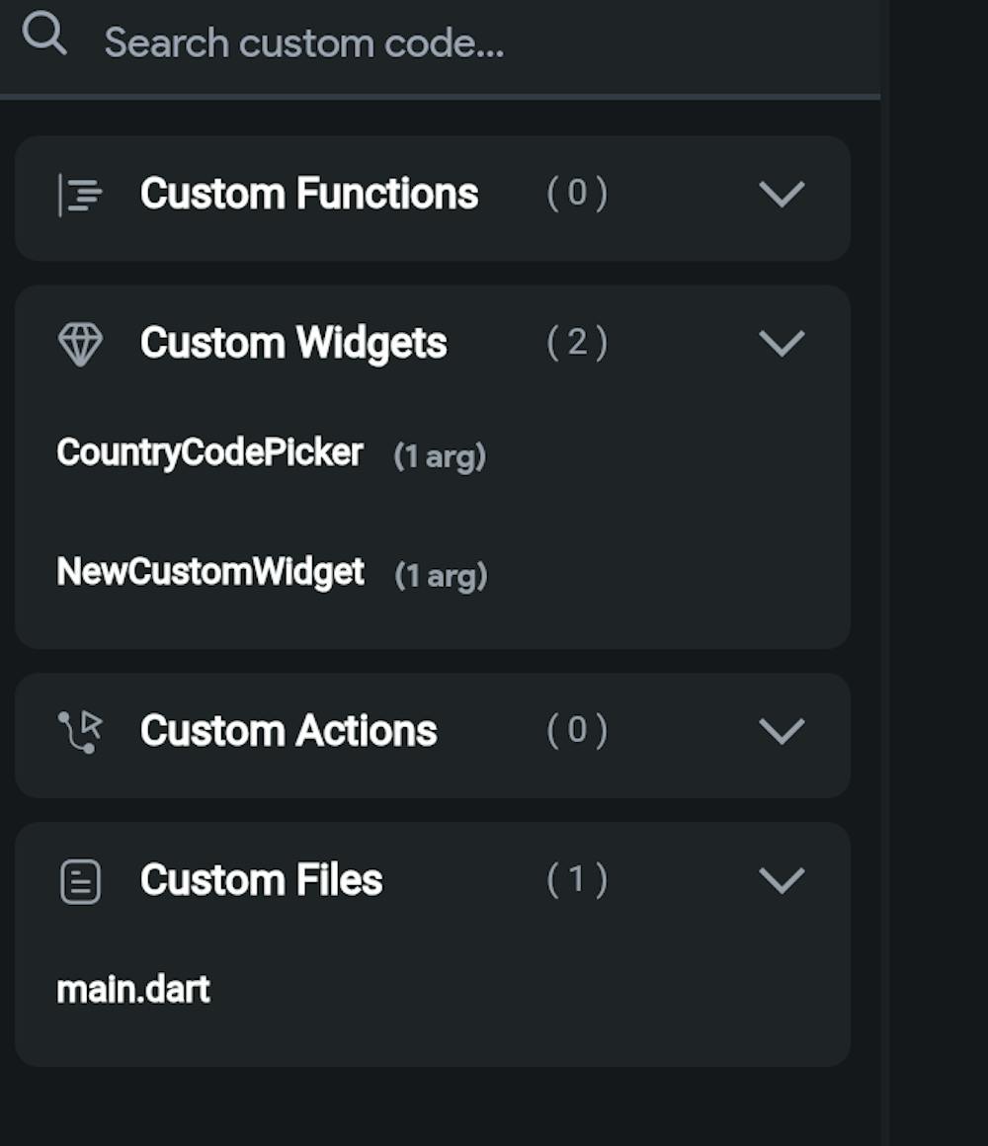This screenshot has width=988, height=1146.
Task: Click the Custom Functions list icon
Action: (80, 194)
